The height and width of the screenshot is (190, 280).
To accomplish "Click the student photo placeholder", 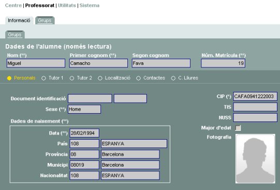I will (x=255, y=159).
